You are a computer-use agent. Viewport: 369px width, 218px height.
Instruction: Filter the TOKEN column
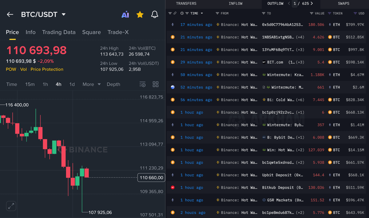(x=330, y=13)
